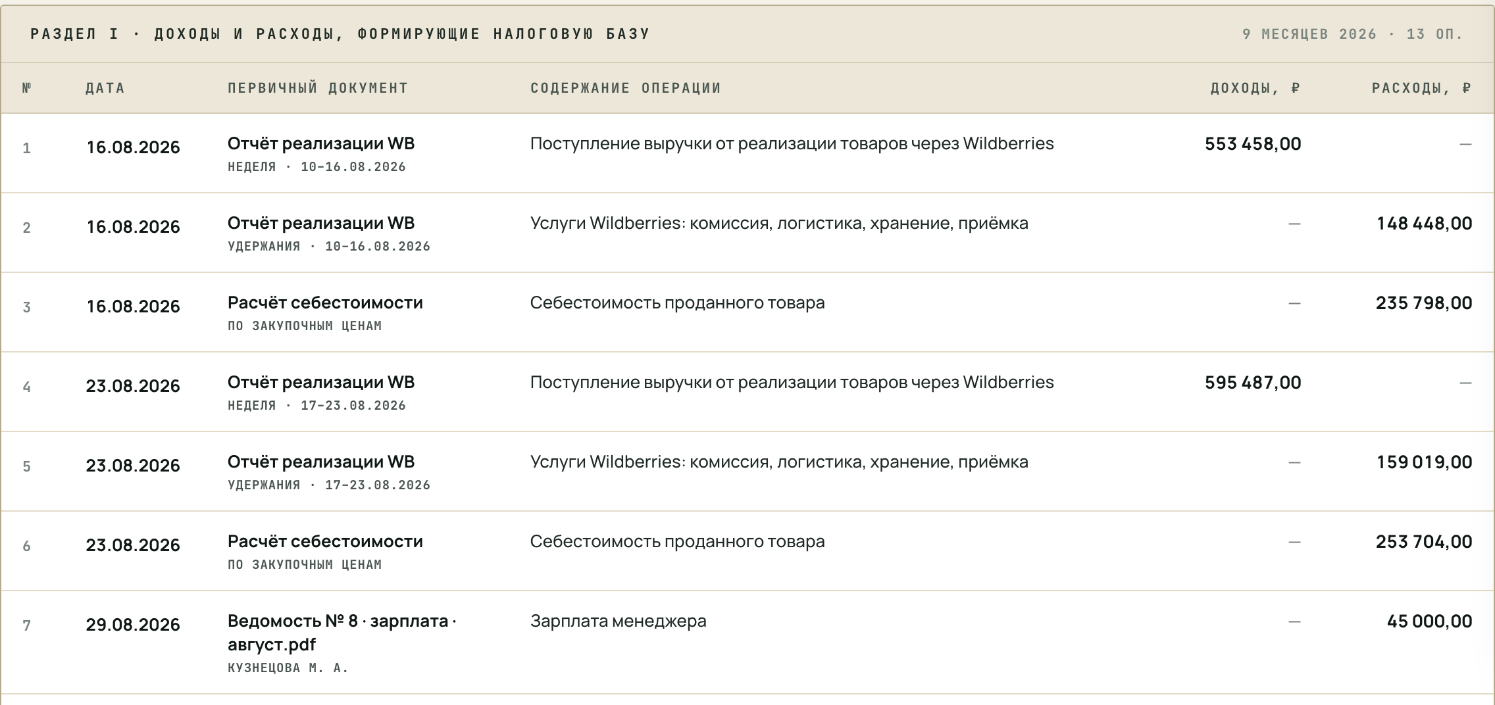Select the income amount 595 487,00

(1253, 383)
